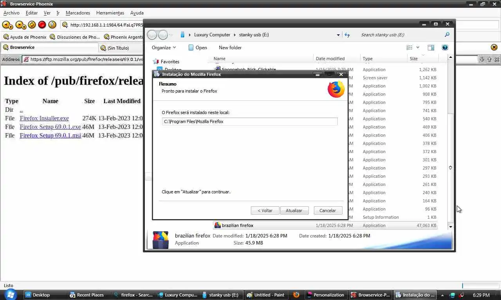Image resolution: width=501 pixels, height=300 pixels.
Task: Click the Phoenix forward navigation button
Action: 20,25
